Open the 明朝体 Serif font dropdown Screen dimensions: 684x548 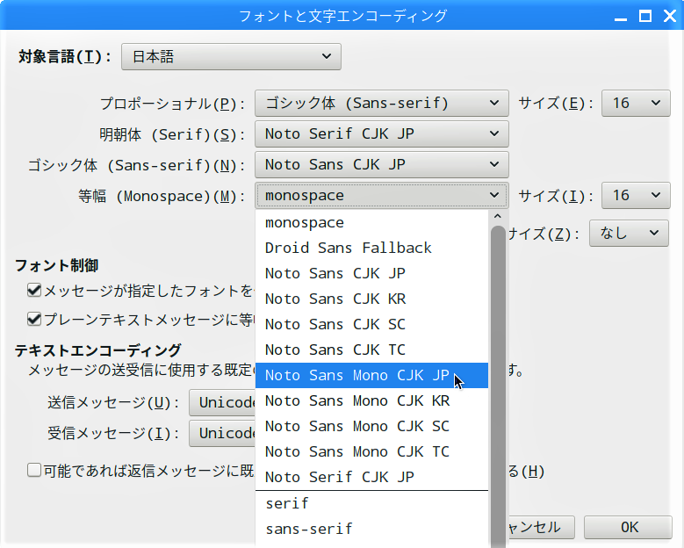[382, 134]
